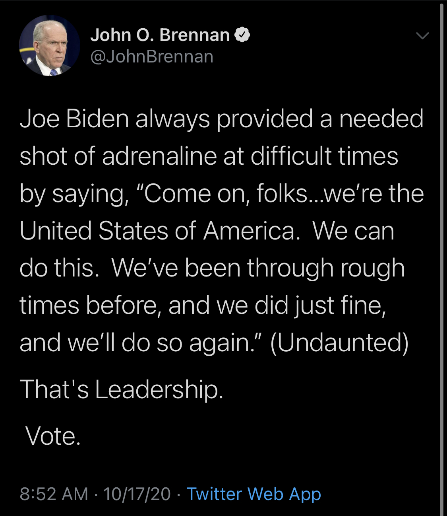Click the word "(Undaunted)" in the tweet

tap(339, 343)
